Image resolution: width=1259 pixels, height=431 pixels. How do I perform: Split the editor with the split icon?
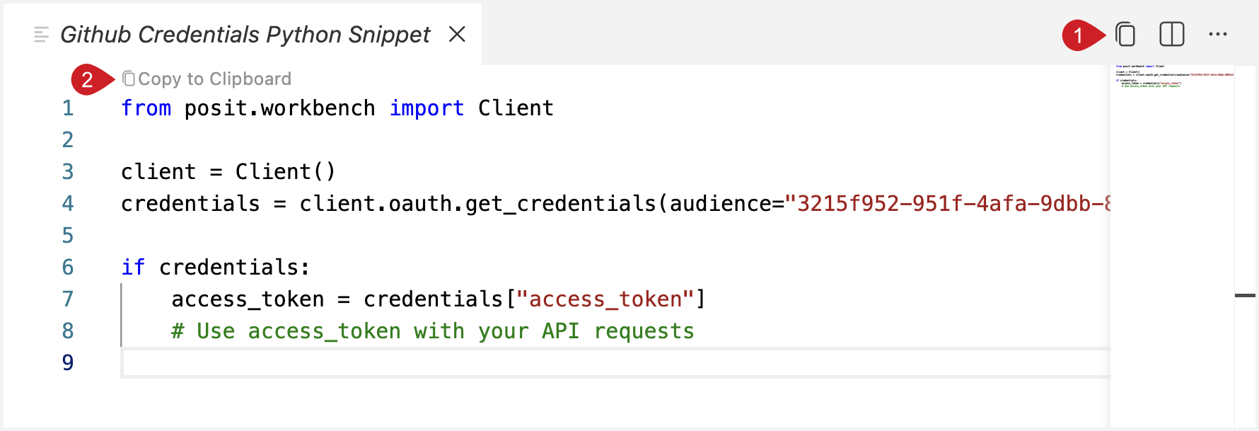click(1171, 35)
